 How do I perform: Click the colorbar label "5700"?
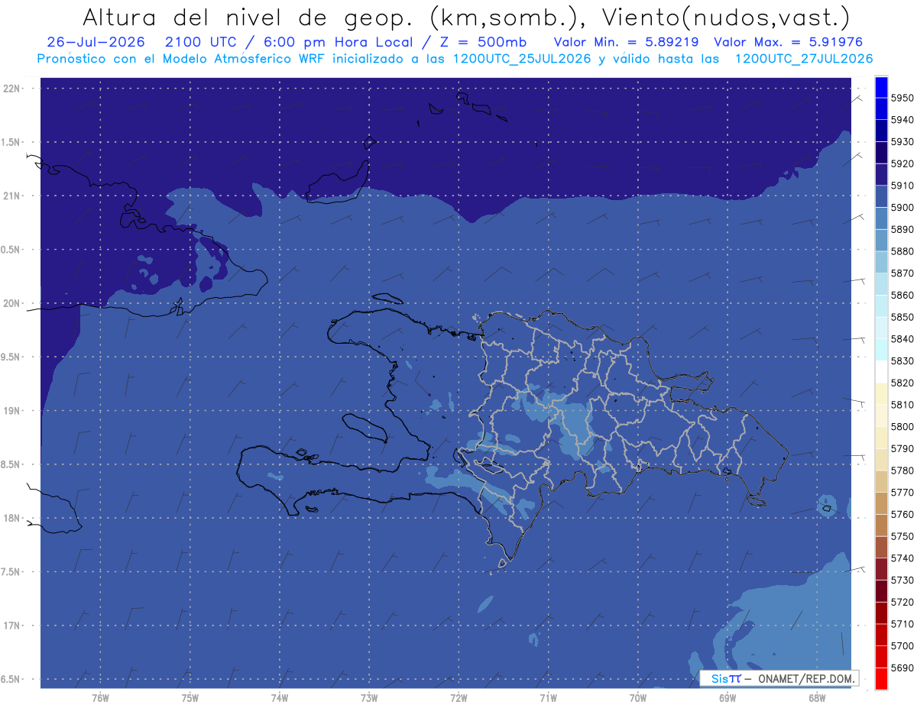902,646
